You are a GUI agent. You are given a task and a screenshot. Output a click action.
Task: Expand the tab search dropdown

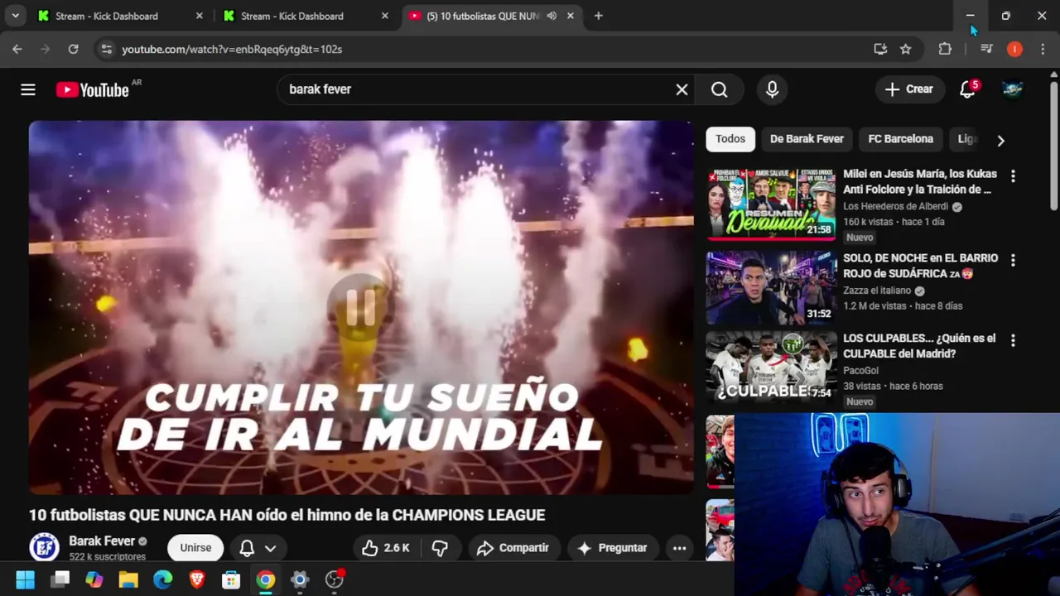[15, 16]
